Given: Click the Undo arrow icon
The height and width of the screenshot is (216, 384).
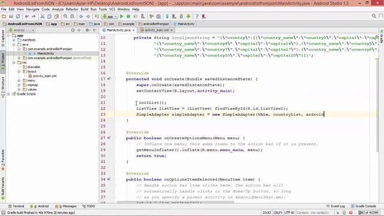Looking at the screenshot, I should pos(26,16).
